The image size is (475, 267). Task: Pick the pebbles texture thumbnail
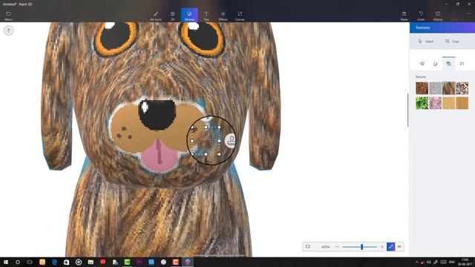click(462, 88)
